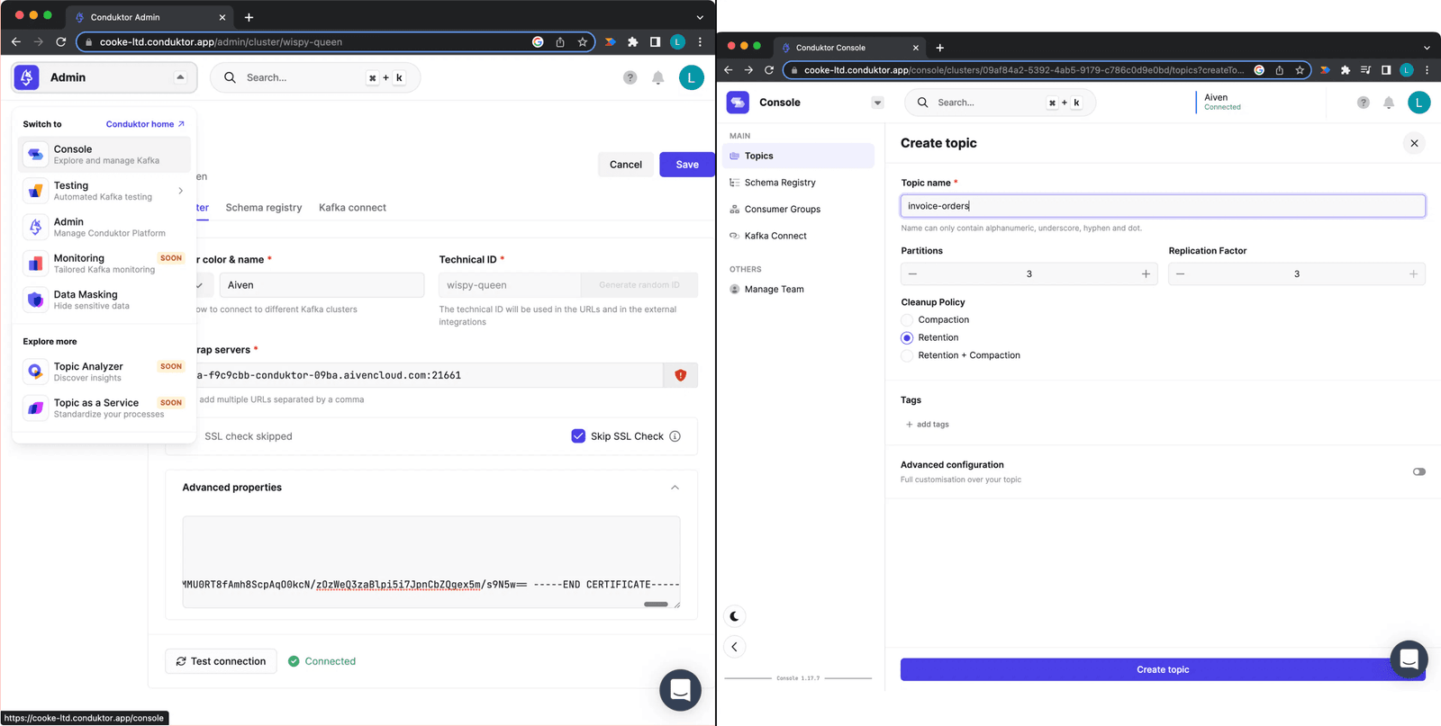
Task: Collapse the Console sidebar with the arrow
Action: tap(735, 647)
